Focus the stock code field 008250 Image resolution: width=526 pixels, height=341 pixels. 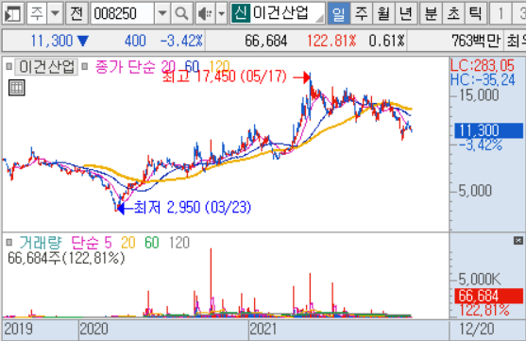(x=122, y=14)
